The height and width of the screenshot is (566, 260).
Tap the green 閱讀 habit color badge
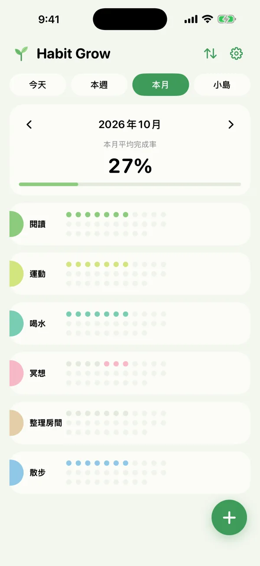click(16, 224)
